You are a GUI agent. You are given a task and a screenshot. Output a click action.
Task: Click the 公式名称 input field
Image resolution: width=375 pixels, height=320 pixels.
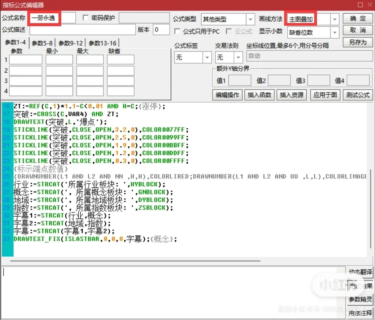point(53,18)
